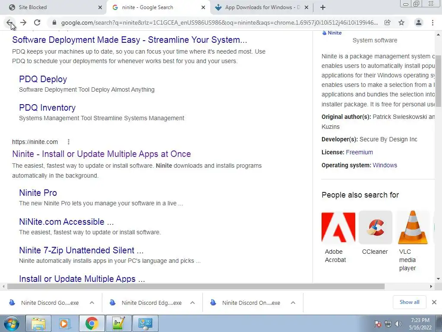Screen dimensions: 442x332
Task: Open the Chrome profile avatar icon
Action: coord(419,22)
